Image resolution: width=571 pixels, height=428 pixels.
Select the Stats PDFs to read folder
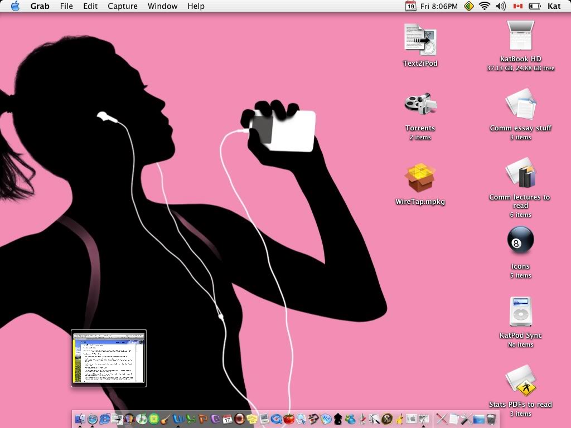[x=521, y=380]
